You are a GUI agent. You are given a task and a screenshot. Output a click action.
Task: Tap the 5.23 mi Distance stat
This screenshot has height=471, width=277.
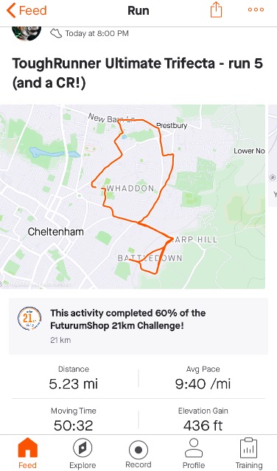tap(74, 378)
